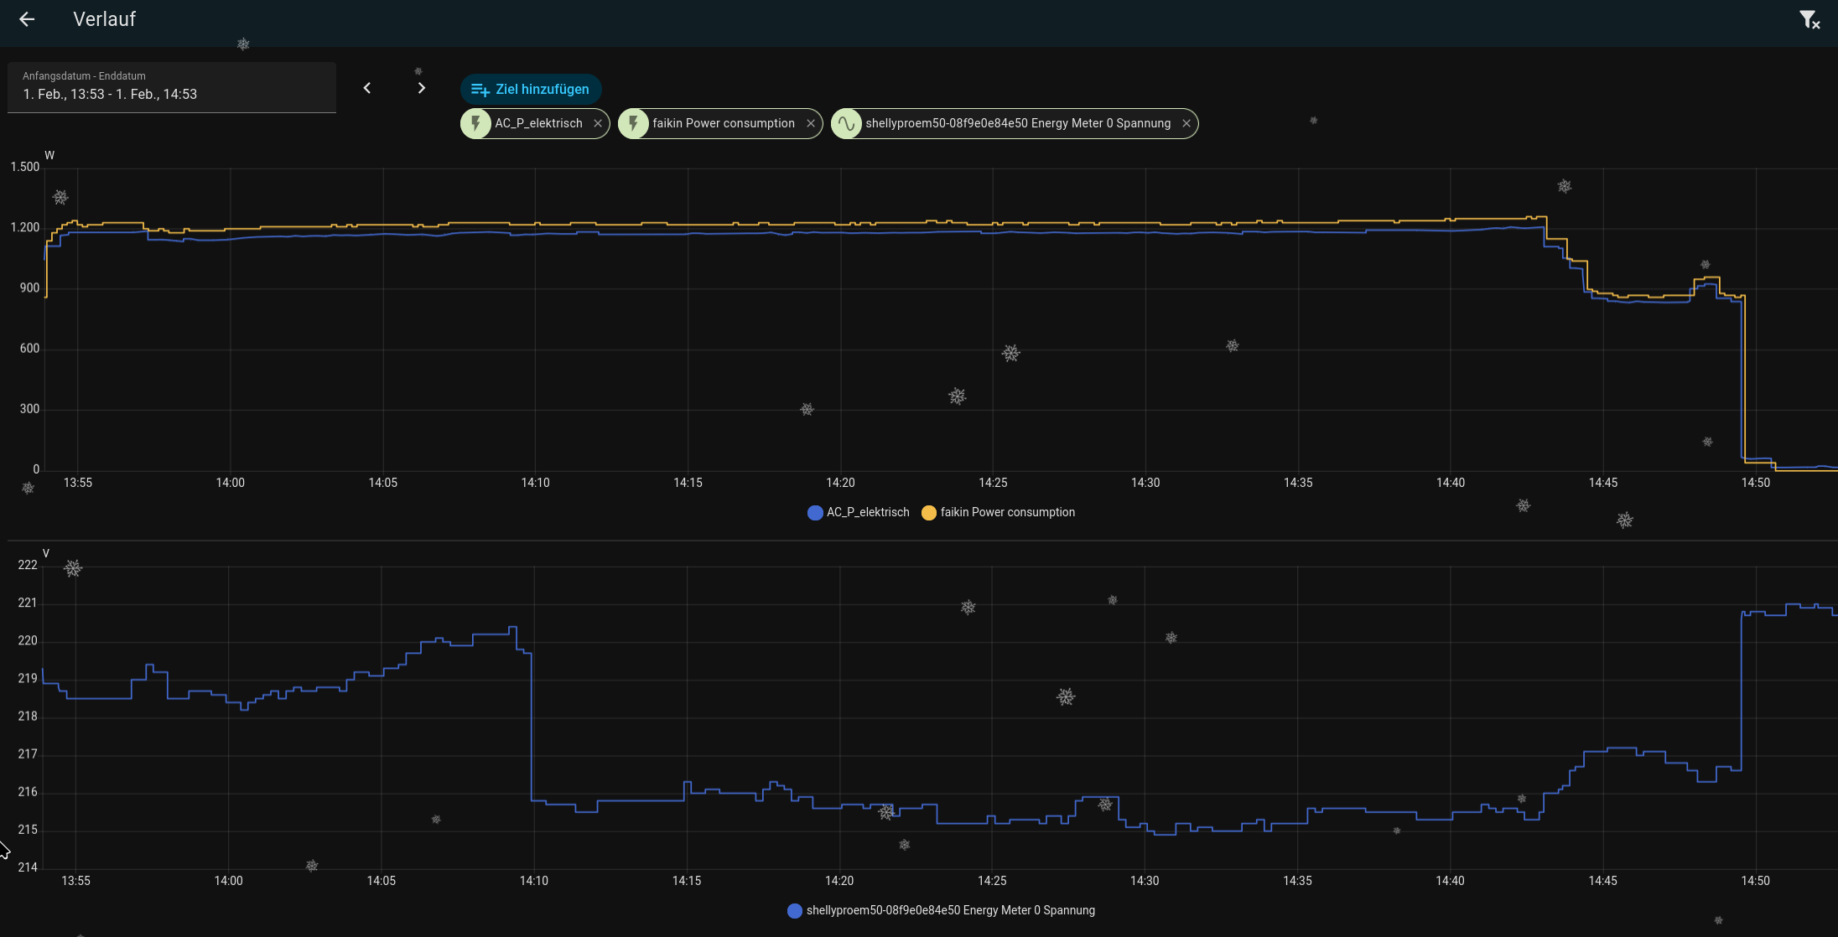Click the sine wave icon on the shellyproem50 chip
The image size is (1838, 937).
tap(847, 124)
